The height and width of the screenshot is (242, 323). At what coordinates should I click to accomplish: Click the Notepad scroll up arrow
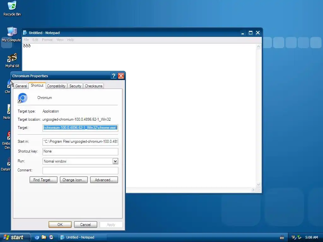point(259,47)
